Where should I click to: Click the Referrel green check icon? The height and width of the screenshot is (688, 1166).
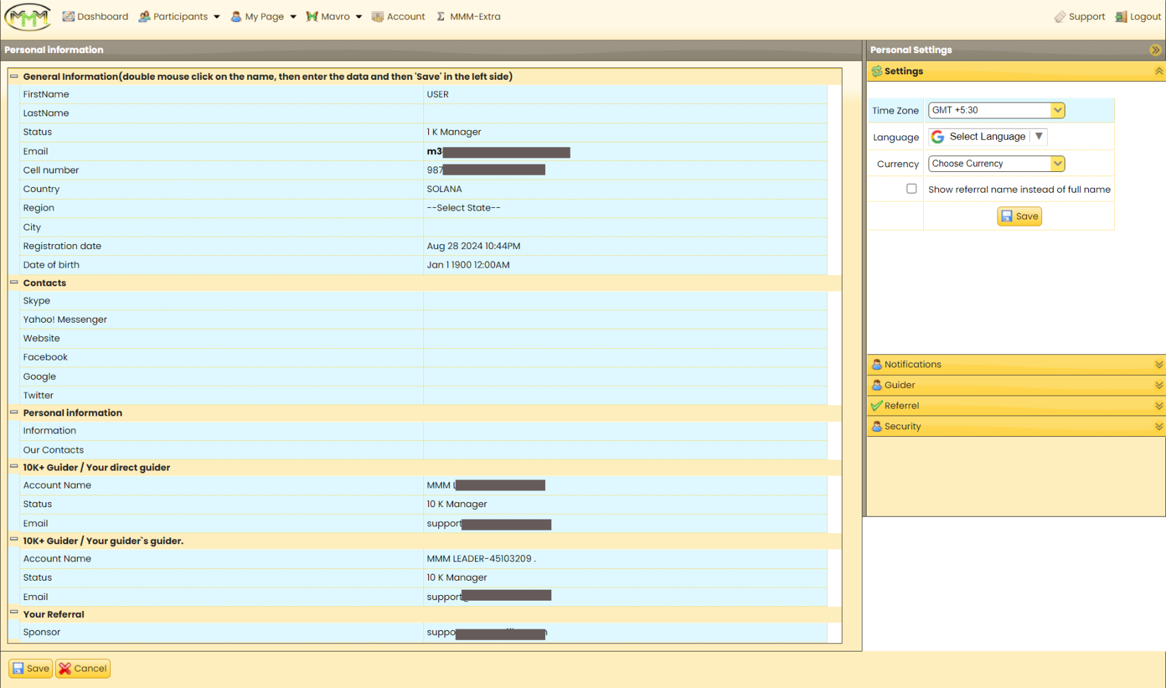tap(877, 406)
